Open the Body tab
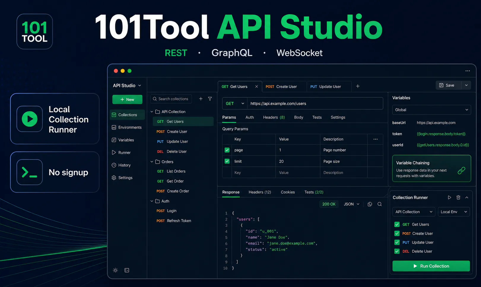 [x=299, y=117]
